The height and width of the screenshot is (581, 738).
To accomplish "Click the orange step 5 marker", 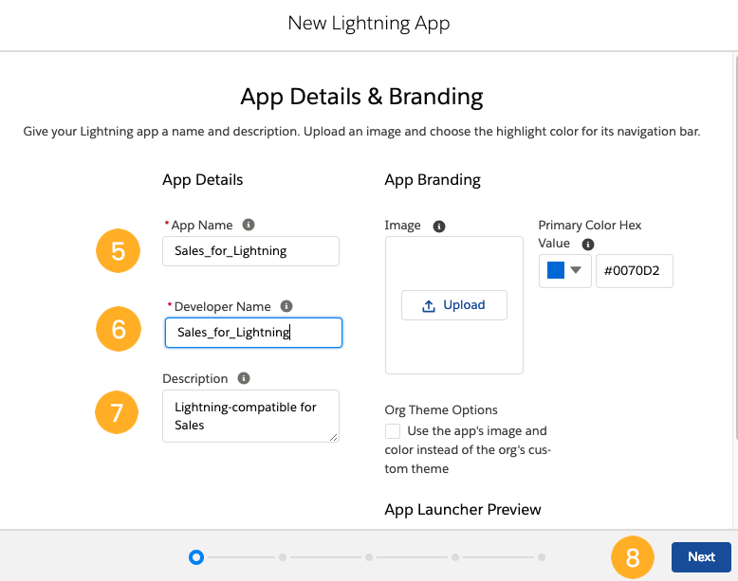I will pos(119,250).
